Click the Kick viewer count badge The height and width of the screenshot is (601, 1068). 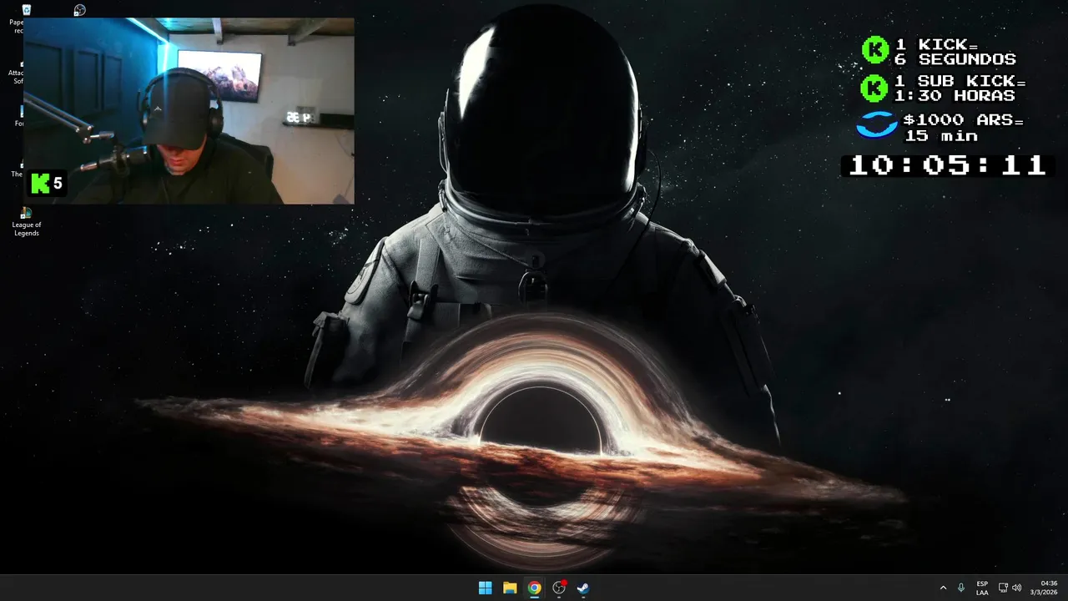[47, 183]
